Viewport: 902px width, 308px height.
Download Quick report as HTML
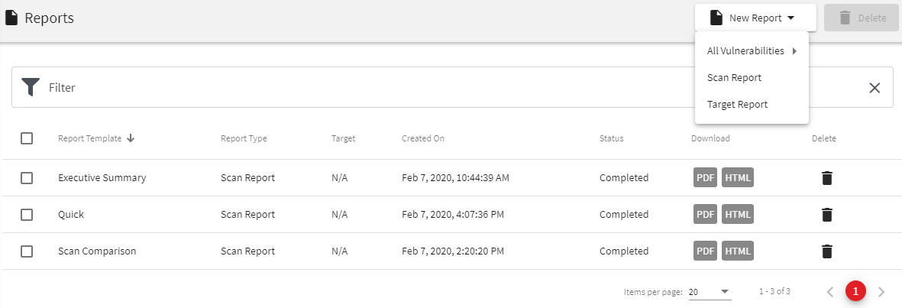pos(738,214)
